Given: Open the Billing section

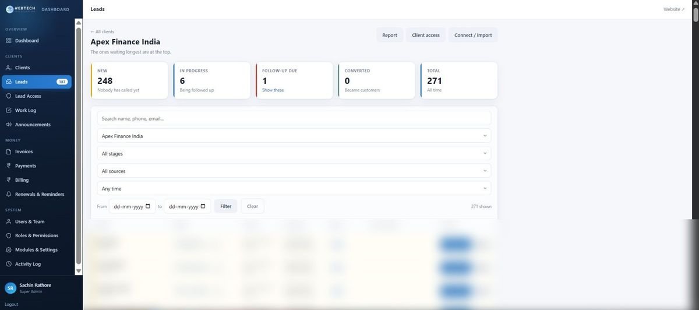Looking at the screenshot, I should [37, 180].
